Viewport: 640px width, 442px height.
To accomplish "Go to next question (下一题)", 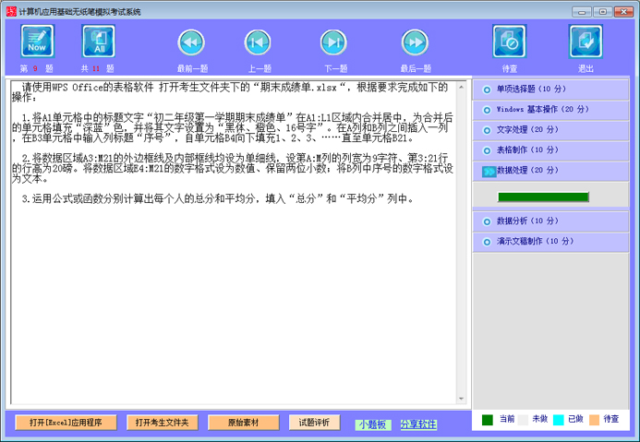I will point(333,42).
